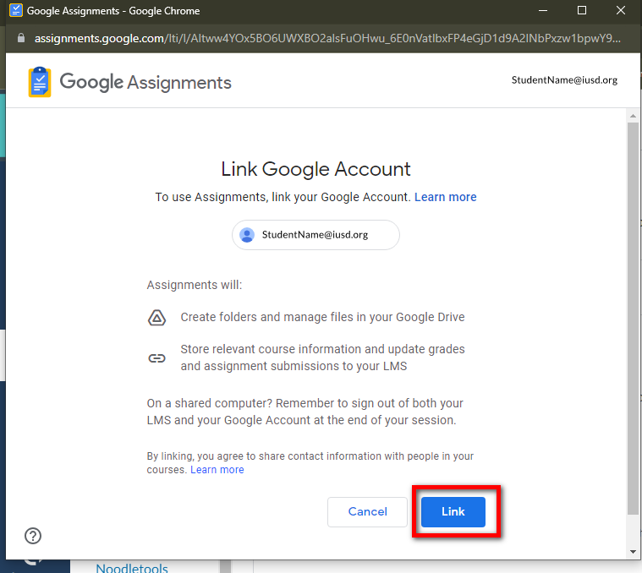Click 'Assignments will:' text

click(x=195, y=285)
